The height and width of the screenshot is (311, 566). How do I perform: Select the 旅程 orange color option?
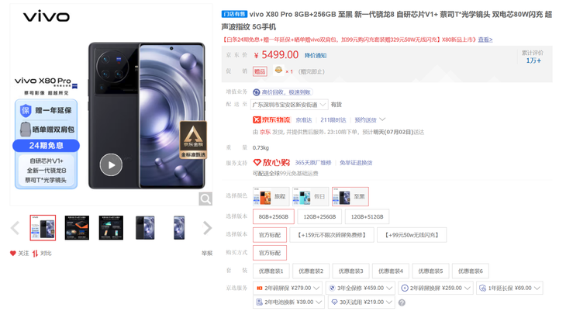point(271,196)
